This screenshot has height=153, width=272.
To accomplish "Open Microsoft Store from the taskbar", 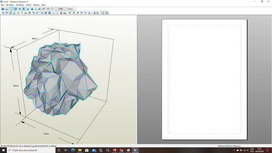I will pos(87,150).
